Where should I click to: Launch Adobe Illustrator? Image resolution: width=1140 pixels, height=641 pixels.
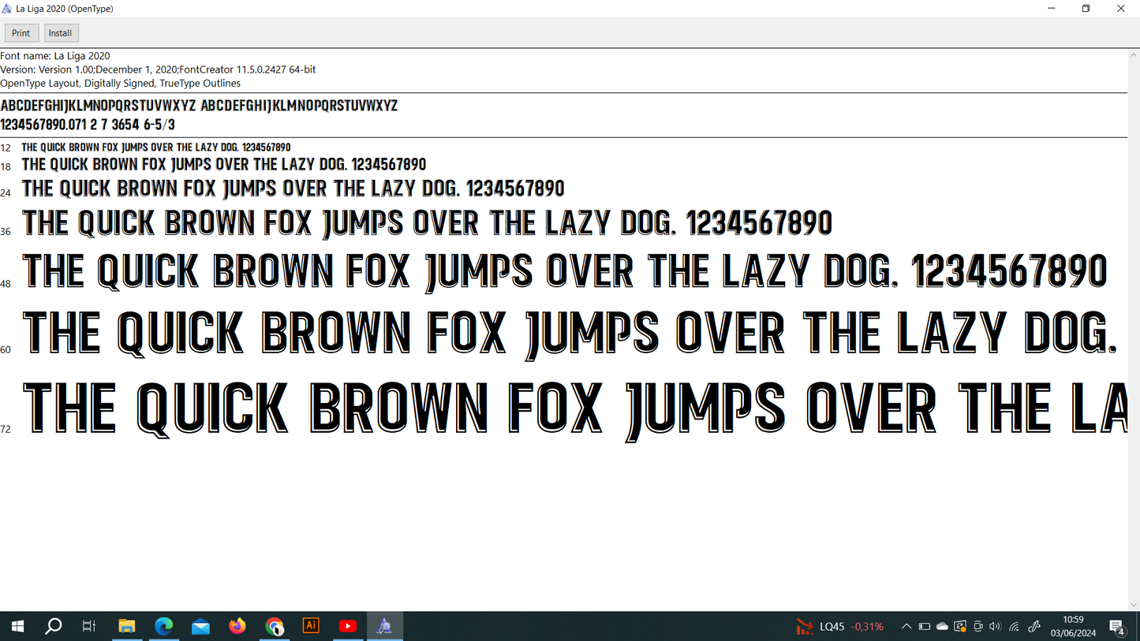311,626
